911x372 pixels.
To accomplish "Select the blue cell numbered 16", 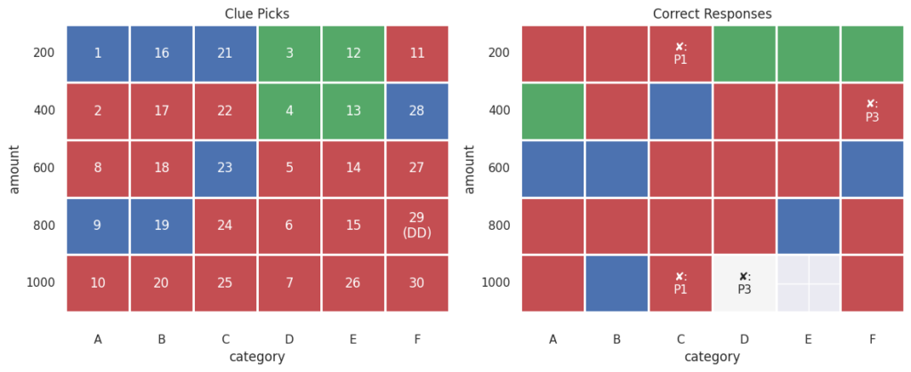I will pyautogui.click(x=162, y=53).
